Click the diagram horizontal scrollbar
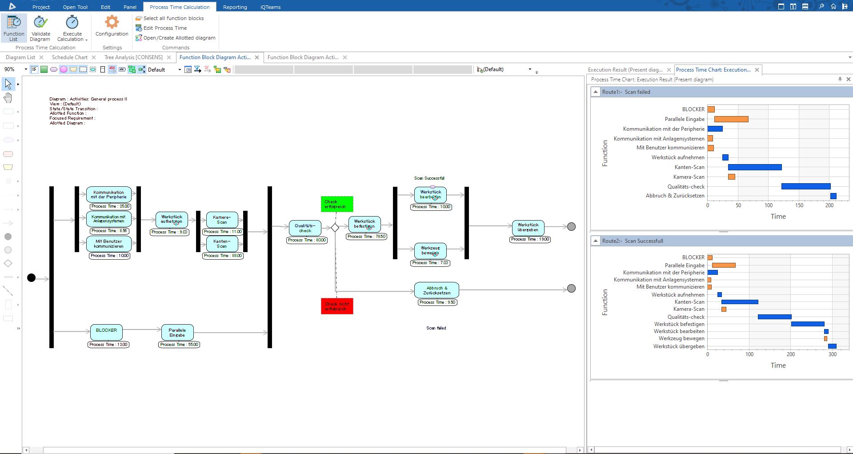The width and height of the screenshot is (853, 454). (x=303, y=450)
